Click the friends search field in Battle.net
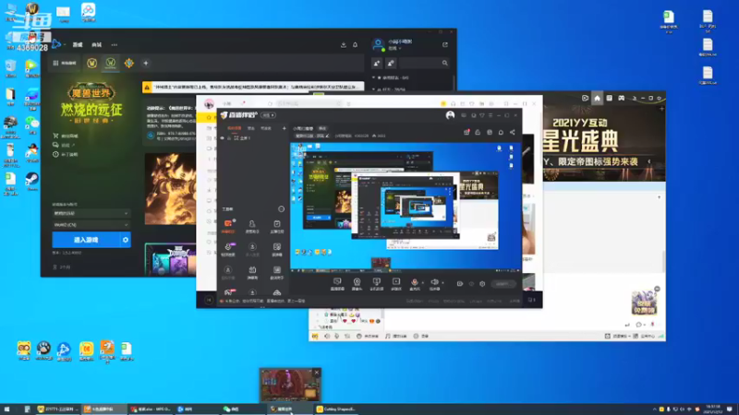The width and height of the screenshot is (739, 415). click(423, 63)
